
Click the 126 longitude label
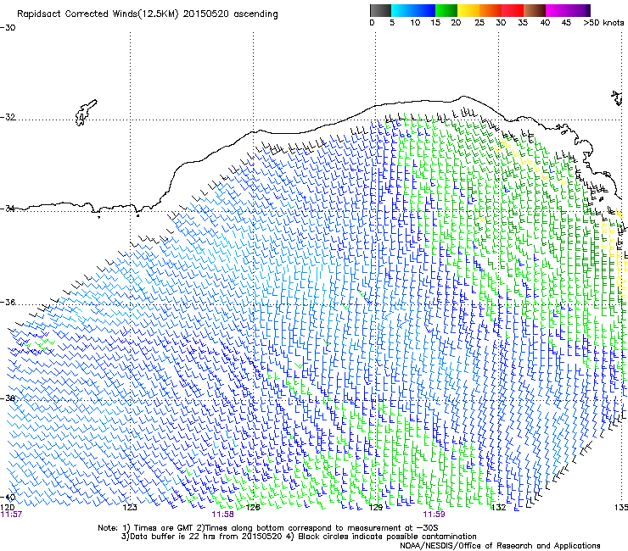tap(253, 508)
